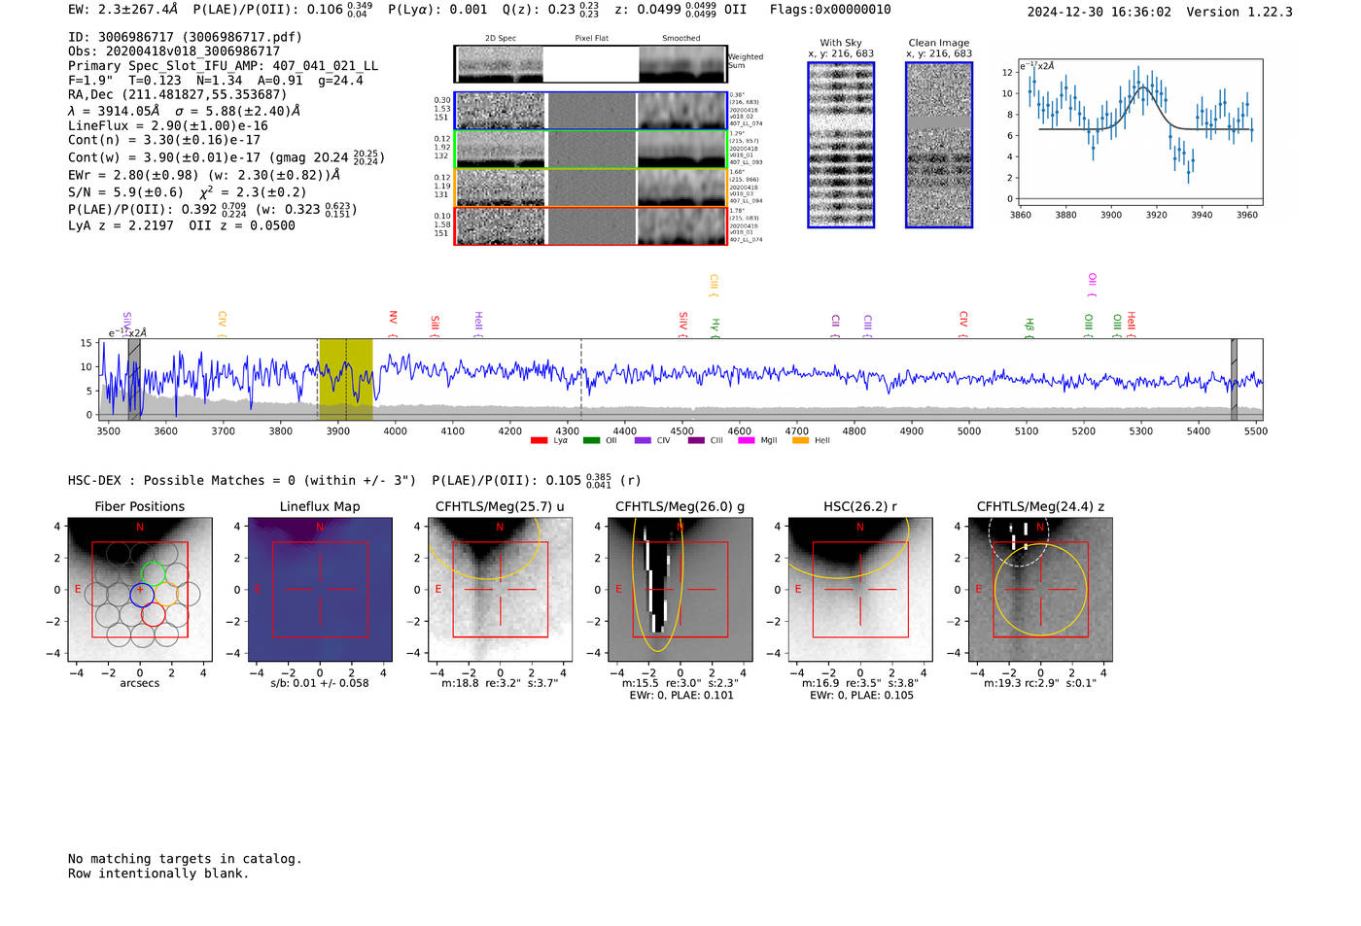Click the blue fiber circle in Fiber Positions
1361x926 pixels.
(142, 594)
